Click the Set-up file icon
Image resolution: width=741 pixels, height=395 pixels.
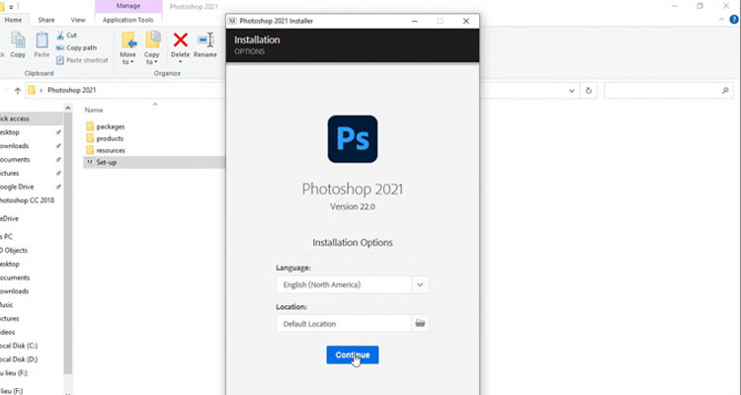(x=89, y=162)
